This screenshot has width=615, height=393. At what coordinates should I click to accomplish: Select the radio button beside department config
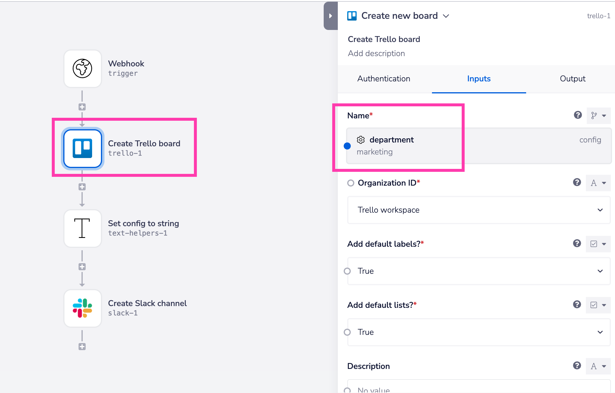(x=348, y=145)
